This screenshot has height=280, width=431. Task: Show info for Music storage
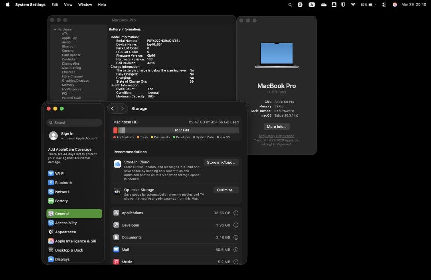[x=236, y=262]
